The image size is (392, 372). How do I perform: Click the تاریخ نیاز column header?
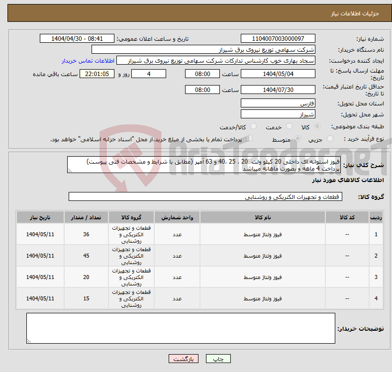click(x=40, y=217)
